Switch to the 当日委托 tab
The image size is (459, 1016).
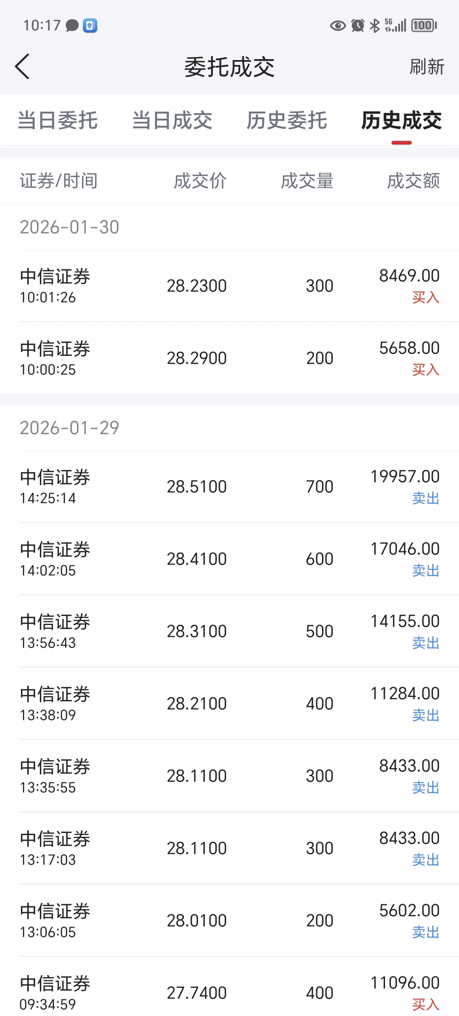(58, 120)
